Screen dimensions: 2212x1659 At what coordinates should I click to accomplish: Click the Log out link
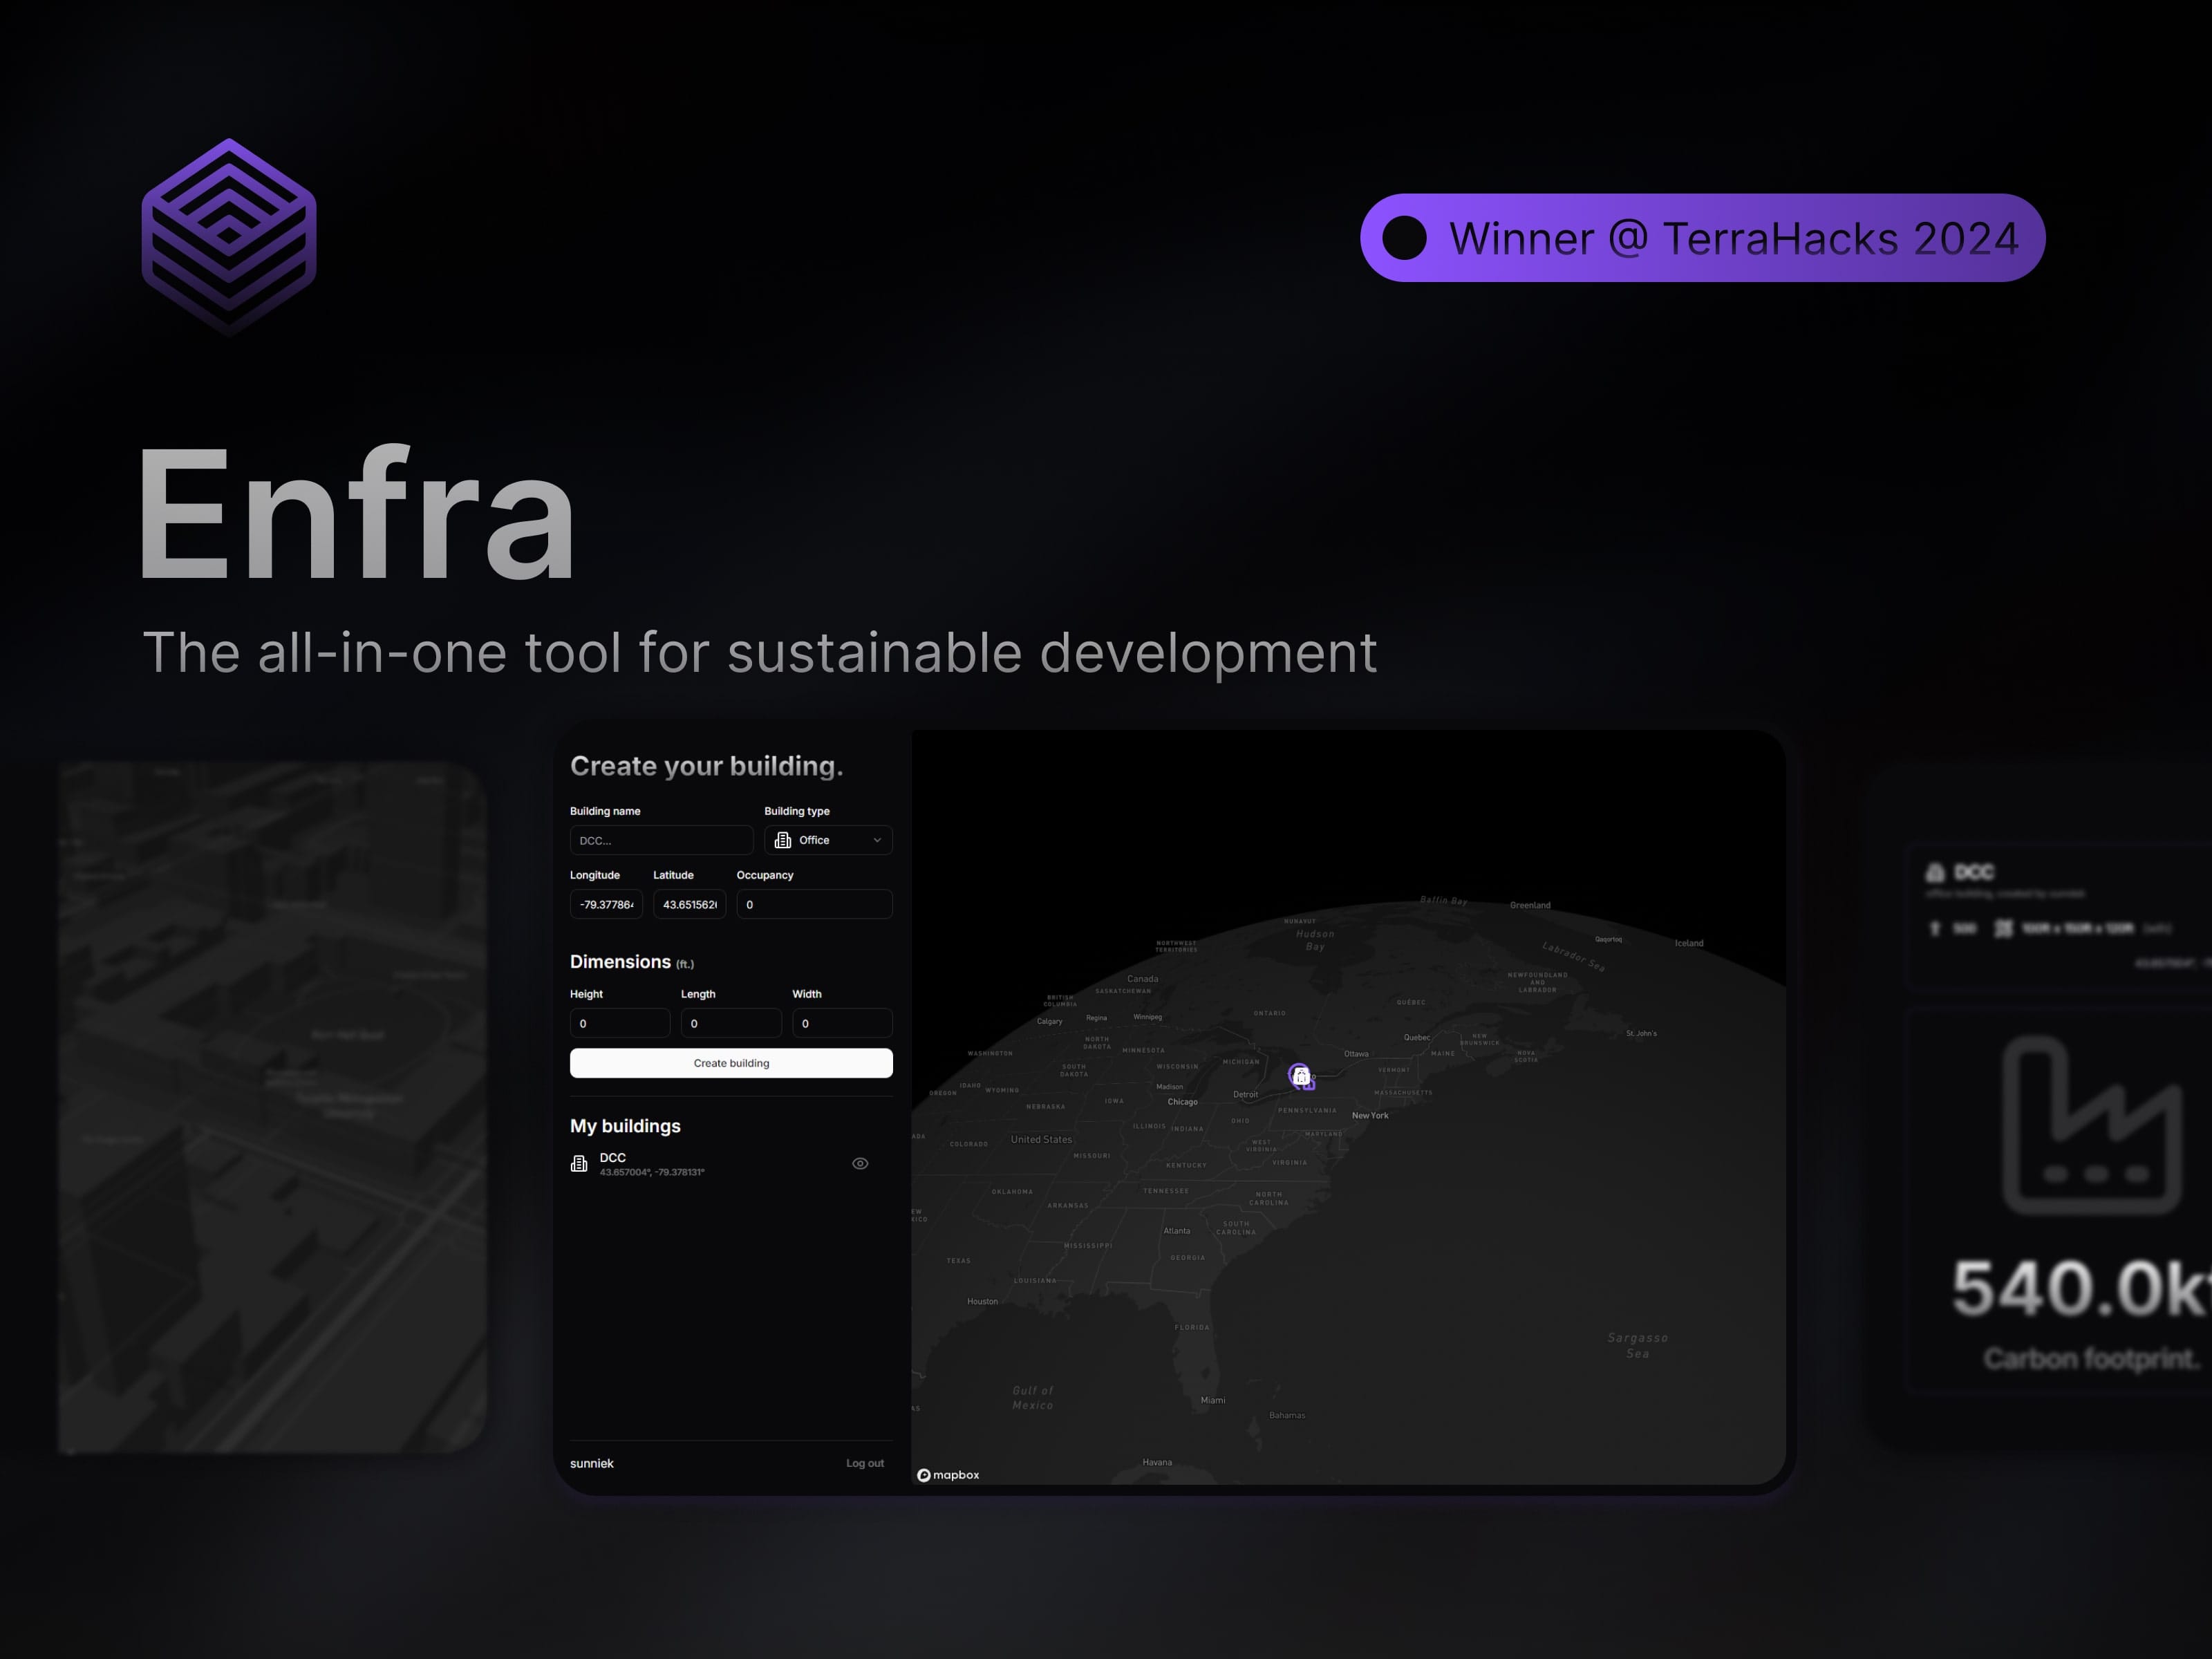865,1463
